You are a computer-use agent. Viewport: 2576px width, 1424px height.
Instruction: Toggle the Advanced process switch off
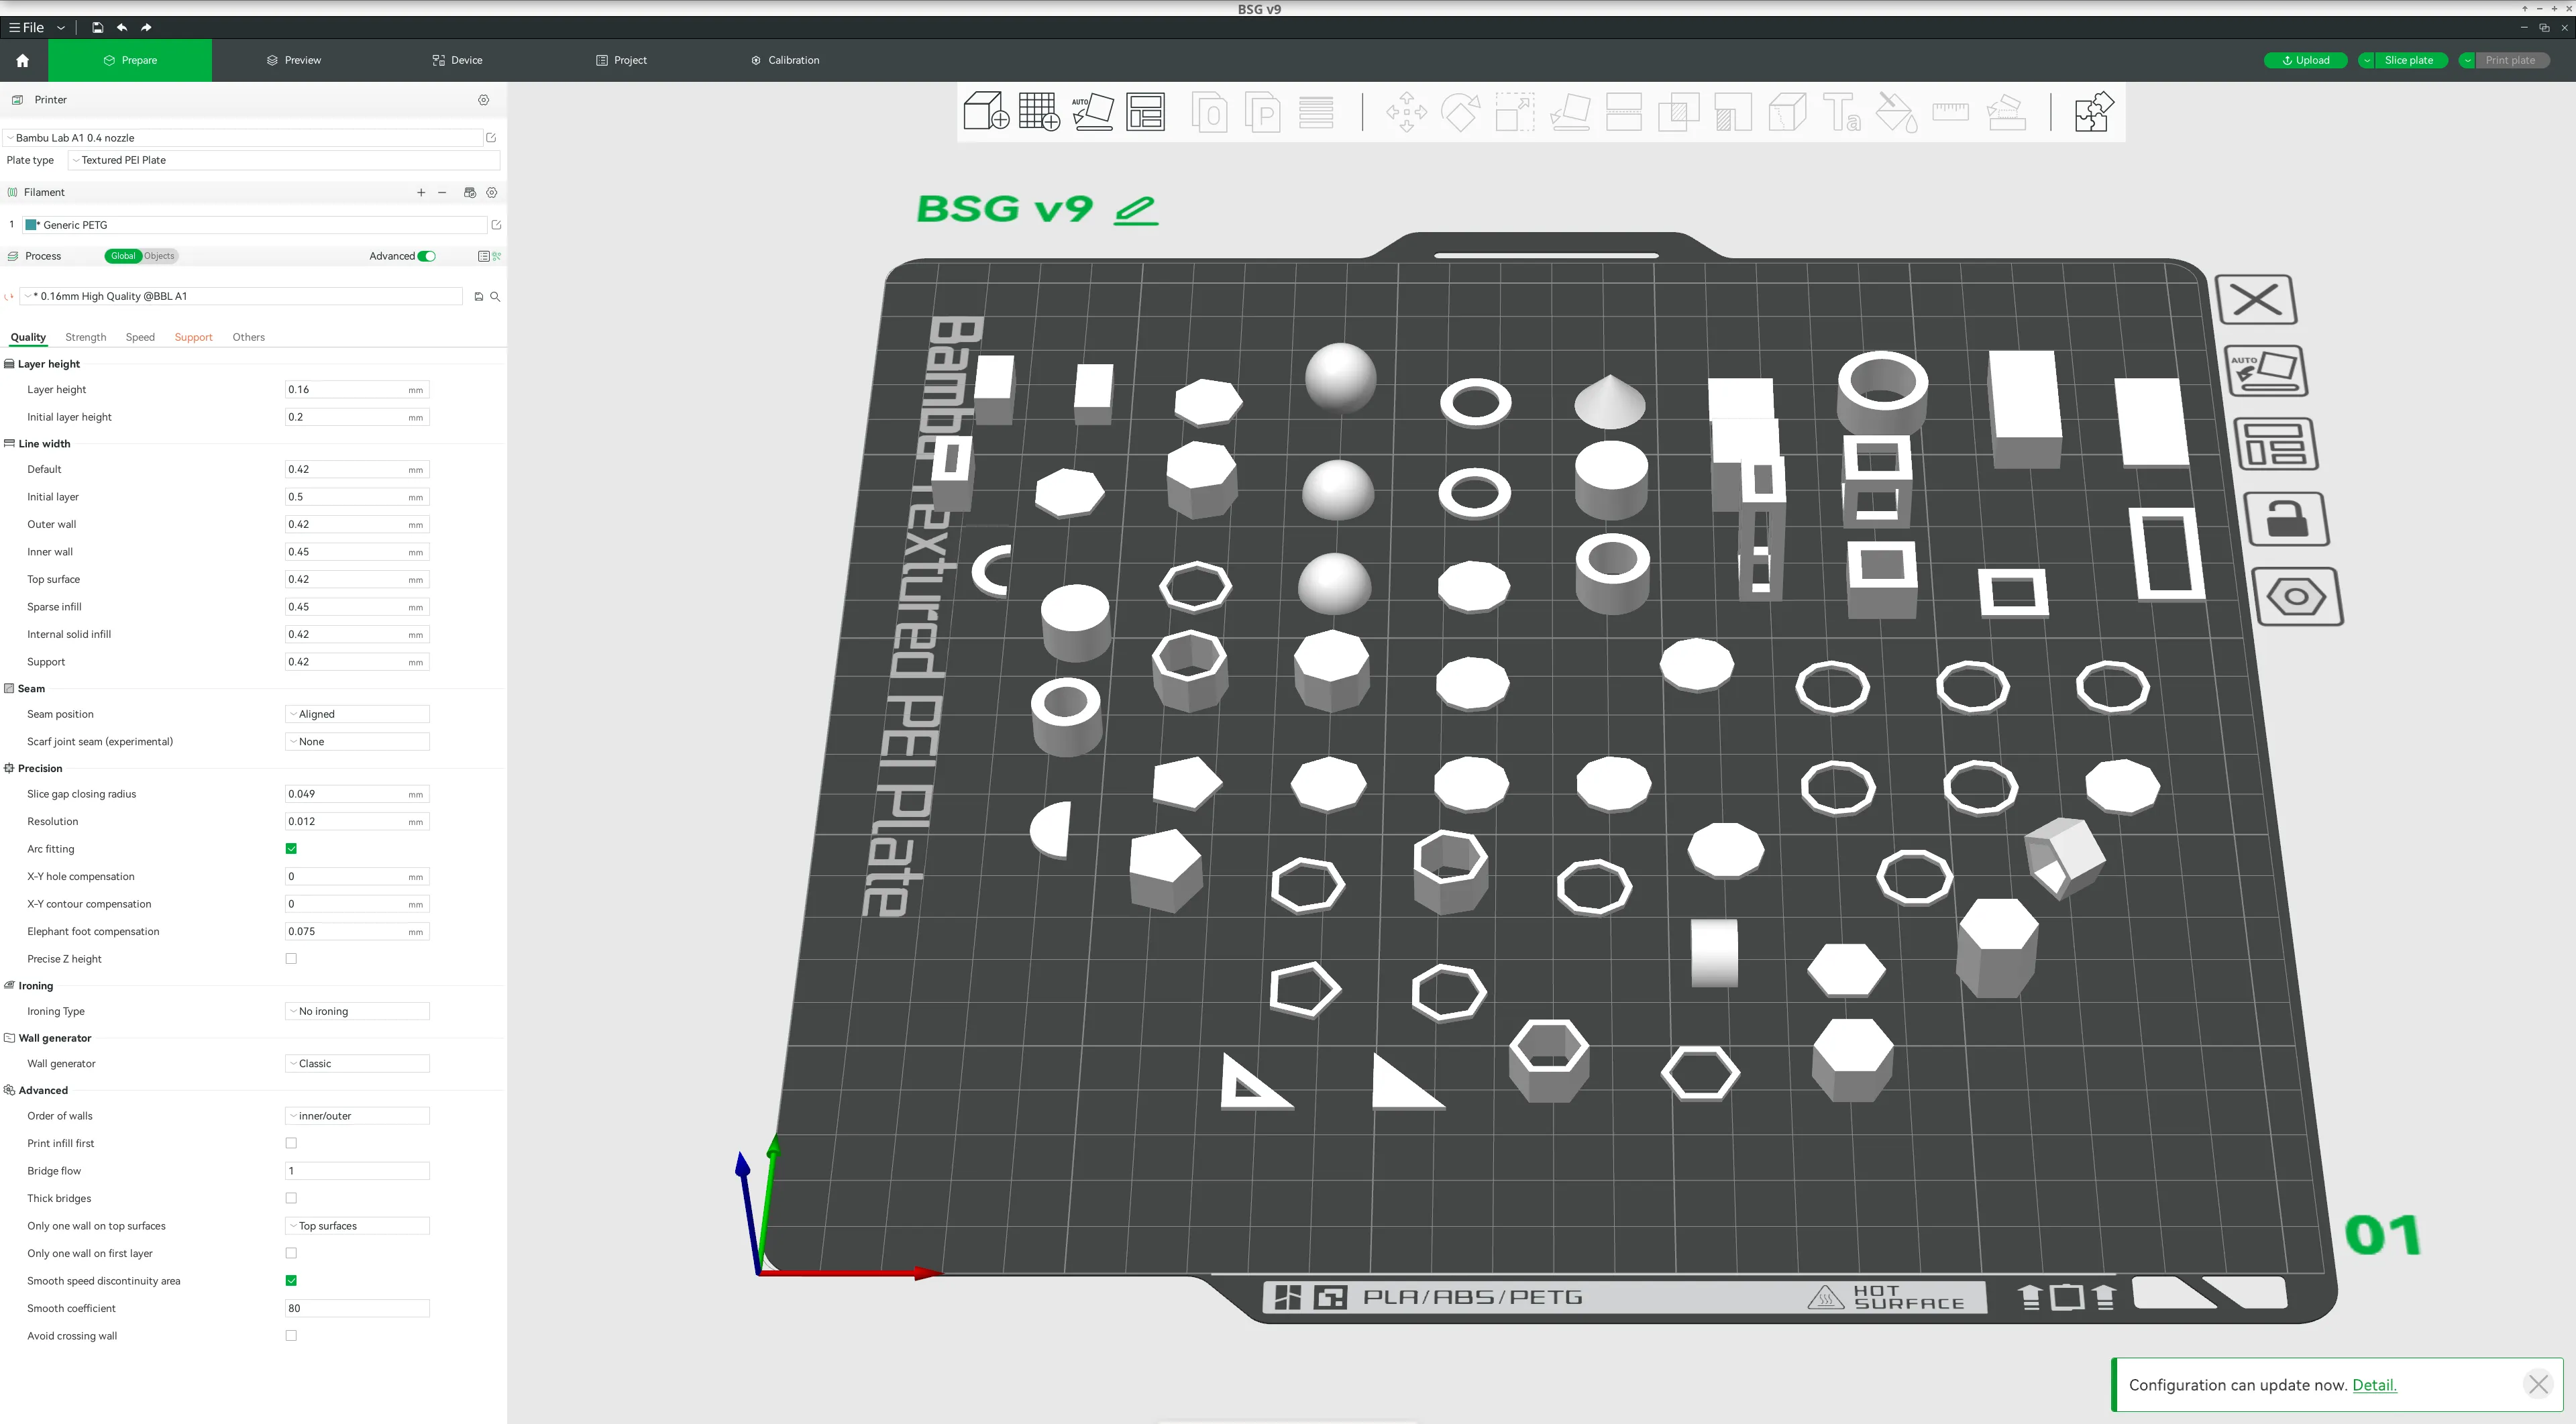[x=426, y=256]
